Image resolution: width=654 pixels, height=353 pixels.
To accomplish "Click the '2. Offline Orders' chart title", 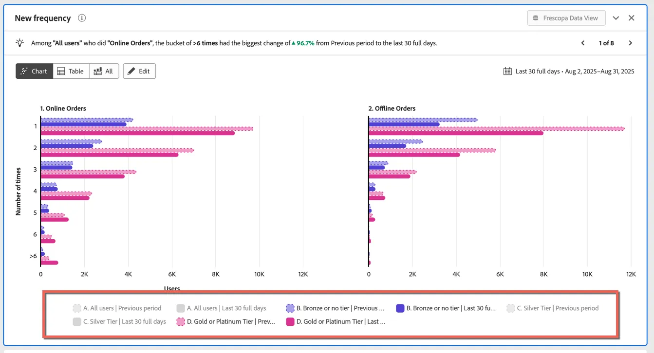I will 392,108.
